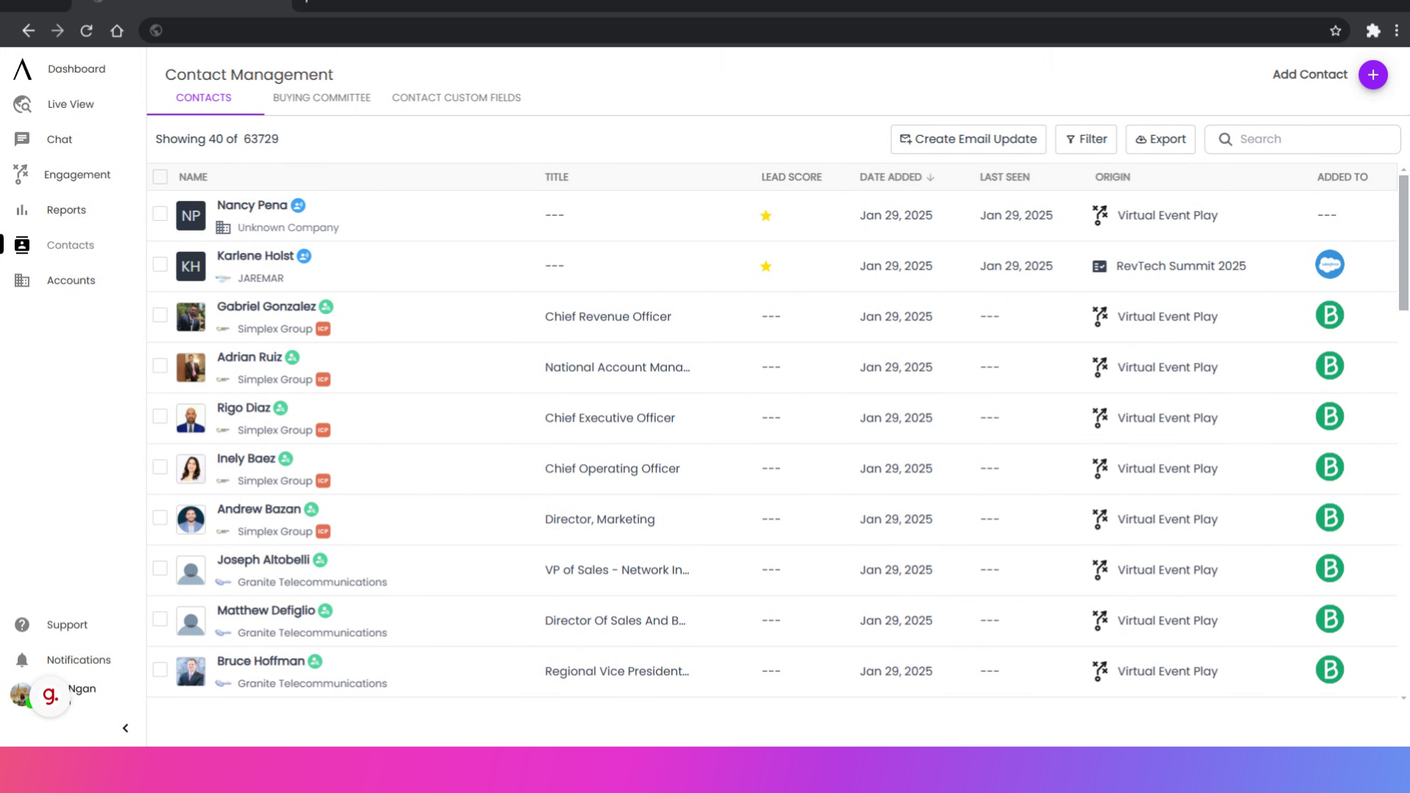1410x793 pixels.
Task: Open the Dashboard logo icon
Action: coord(23,69)
